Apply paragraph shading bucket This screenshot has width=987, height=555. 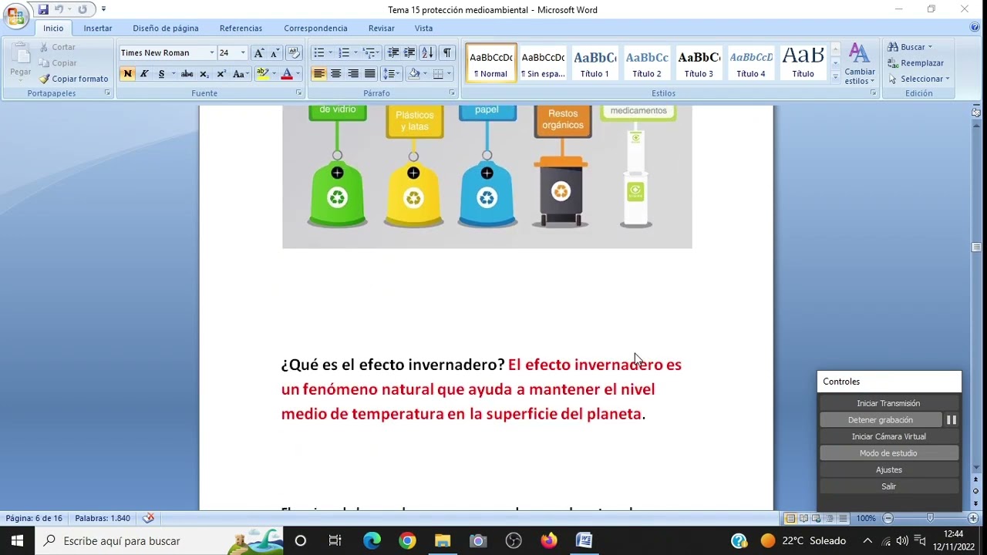coord(414,74)
